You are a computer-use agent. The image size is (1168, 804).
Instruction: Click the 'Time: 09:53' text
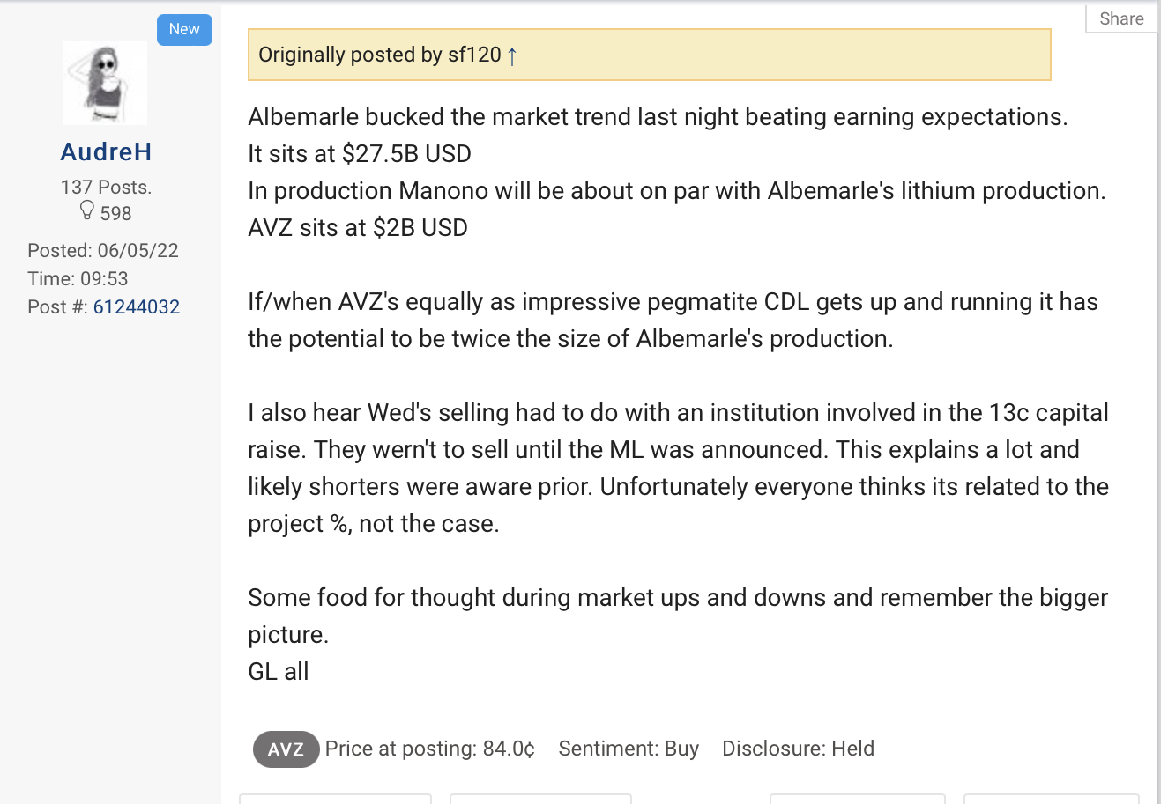coord(78,279)
